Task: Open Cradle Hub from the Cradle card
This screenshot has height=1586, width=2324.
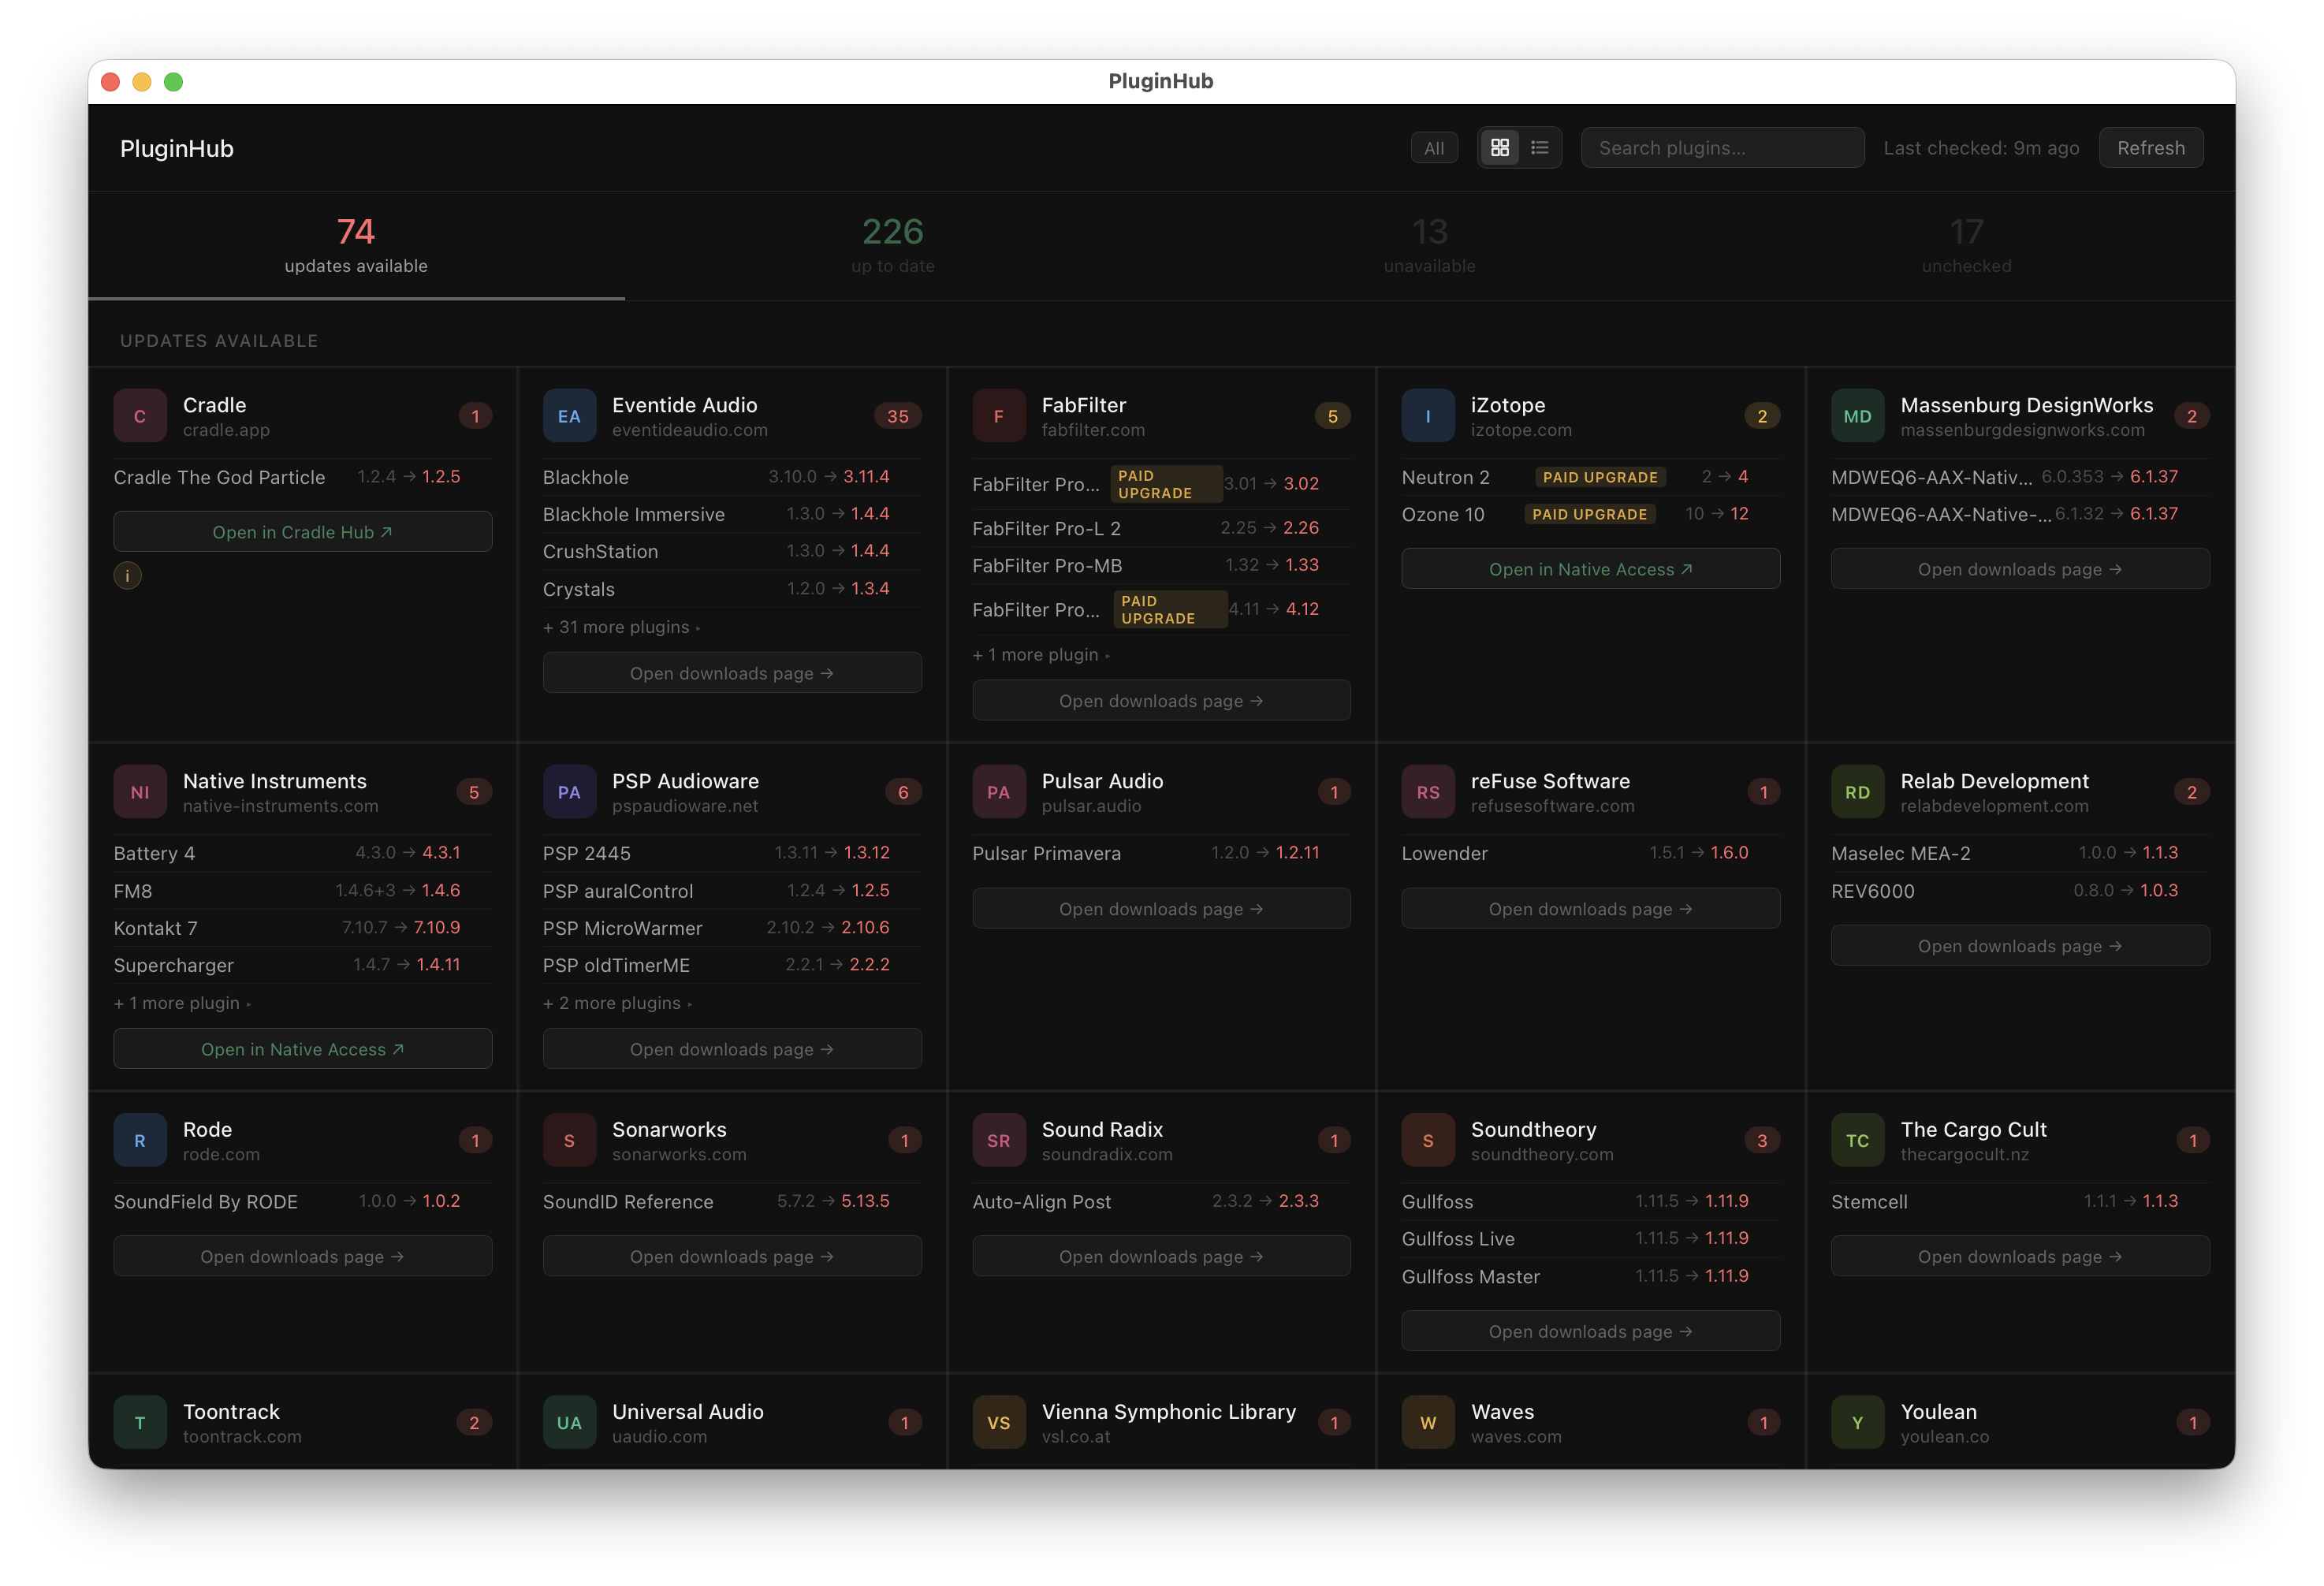Action: [x=302, y=531]
